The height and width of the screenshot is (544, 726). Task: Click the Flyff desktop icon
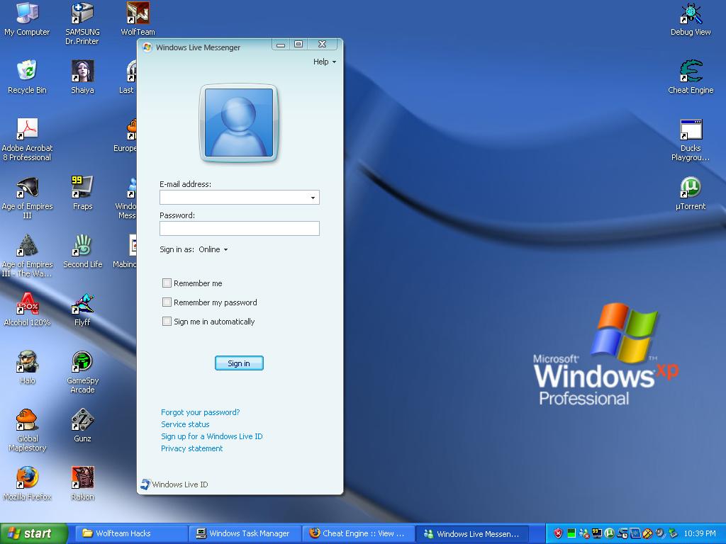coord(82,309)
